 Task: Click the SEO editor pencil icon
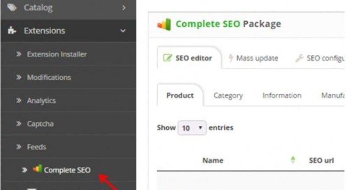[x=168, y=58]
